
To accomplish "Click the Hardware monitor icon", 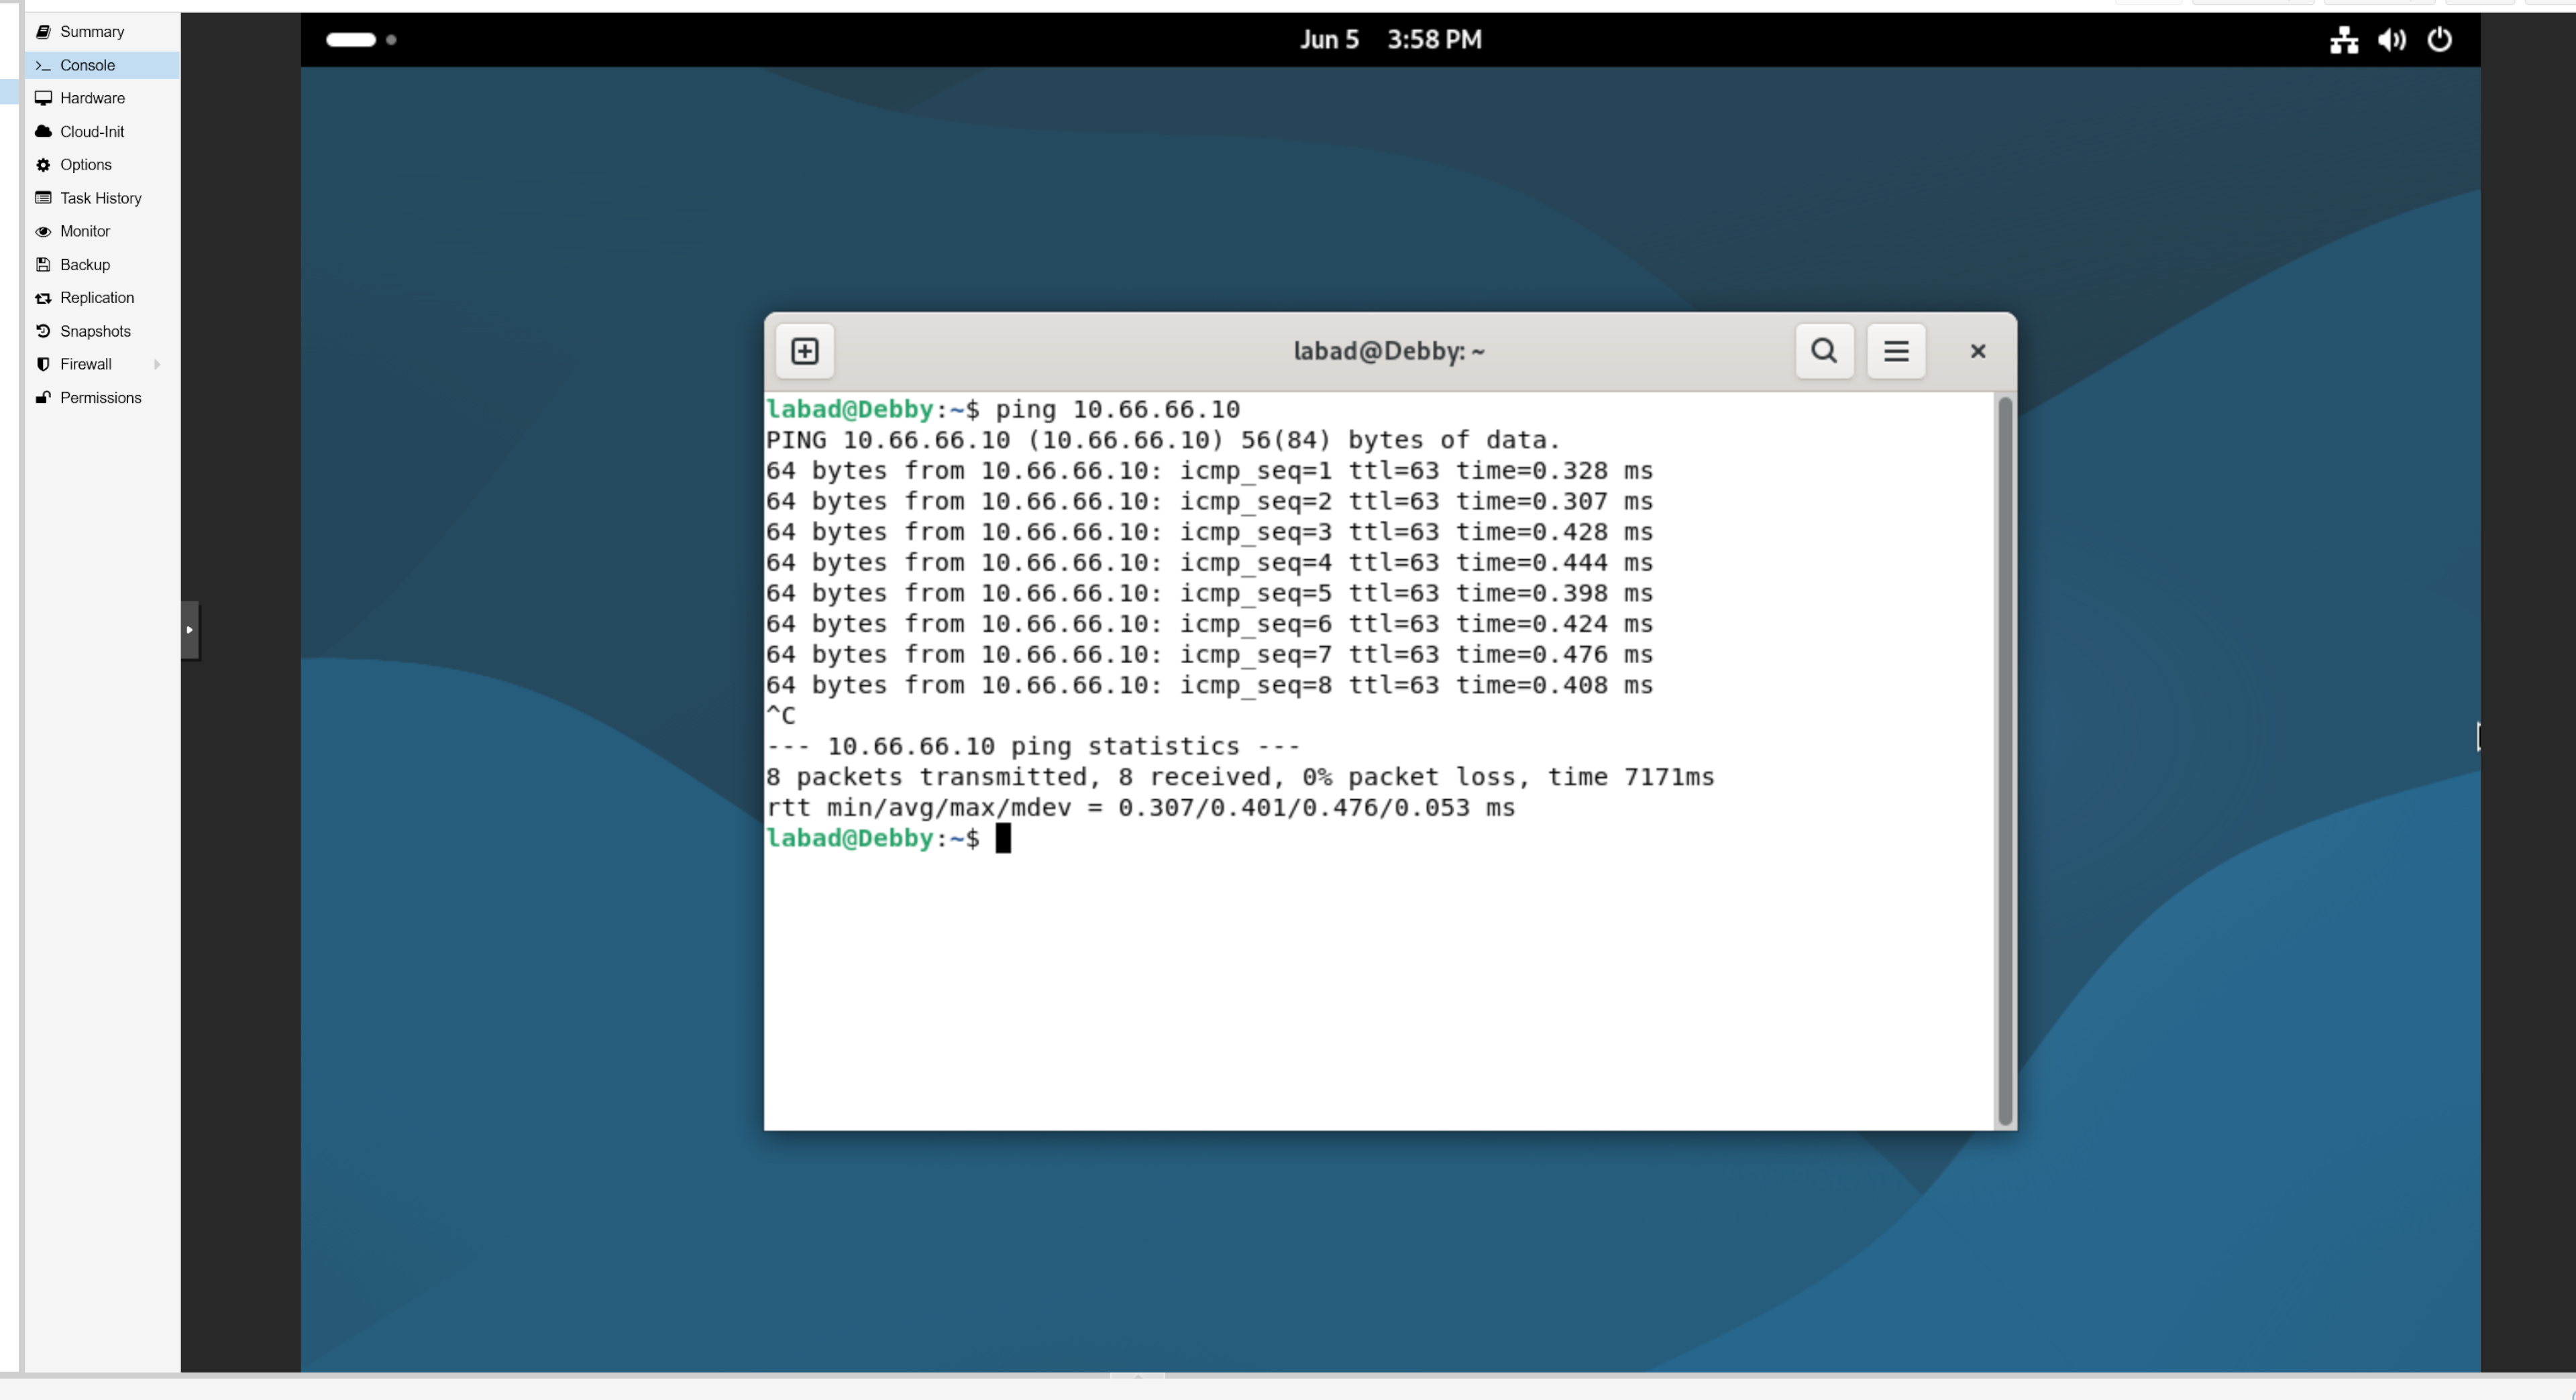I will [x=43, y=98].
